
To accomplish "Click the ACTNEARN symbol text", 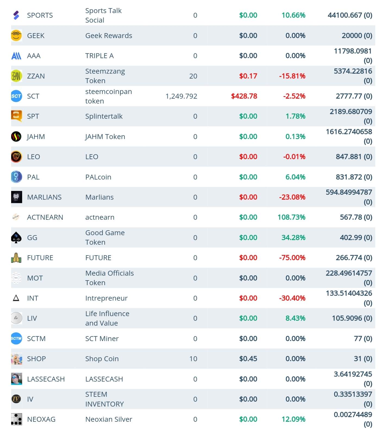I will click(x=45, y=217).
